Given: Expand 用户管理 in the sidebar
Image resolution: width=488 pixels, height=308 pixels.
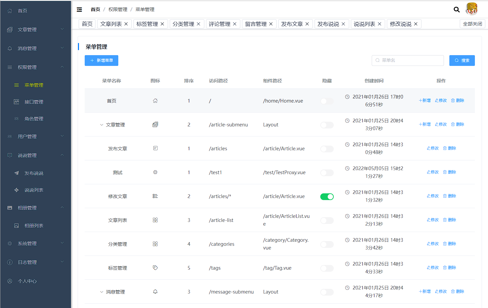Looking at the screenshot, I should click(x=35, y=137).
